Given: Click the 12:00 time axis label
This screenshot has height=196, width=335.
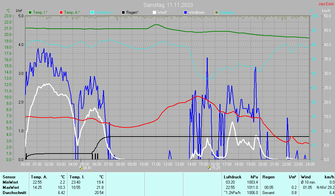Looking at the screenshot, I should pyautogui.click(x=168, y=164).
